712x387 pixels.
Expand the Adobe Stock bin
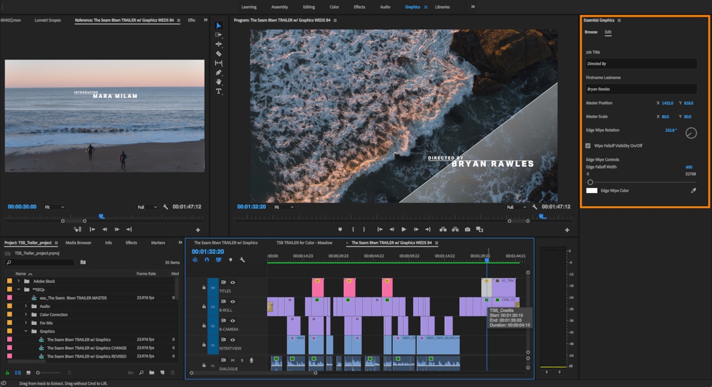(x=19, y=281)
